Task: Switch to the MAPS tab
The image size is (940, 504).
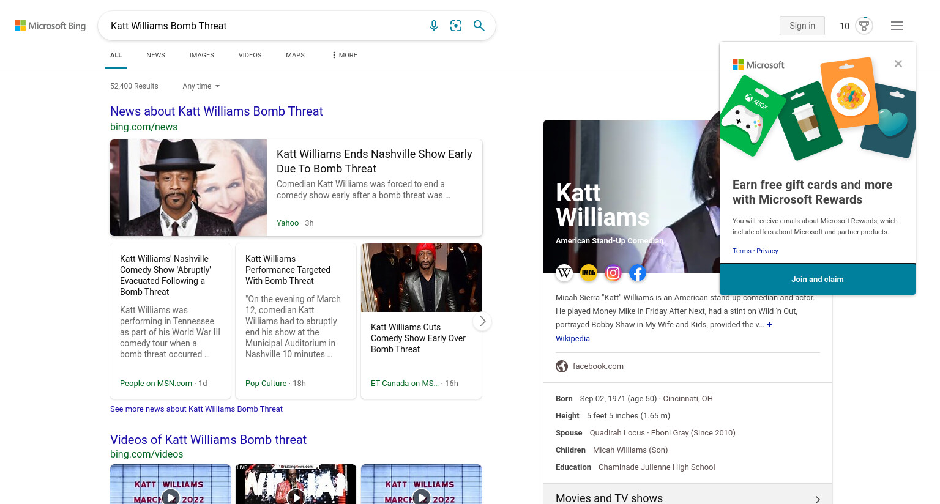Action: point(295,55)
